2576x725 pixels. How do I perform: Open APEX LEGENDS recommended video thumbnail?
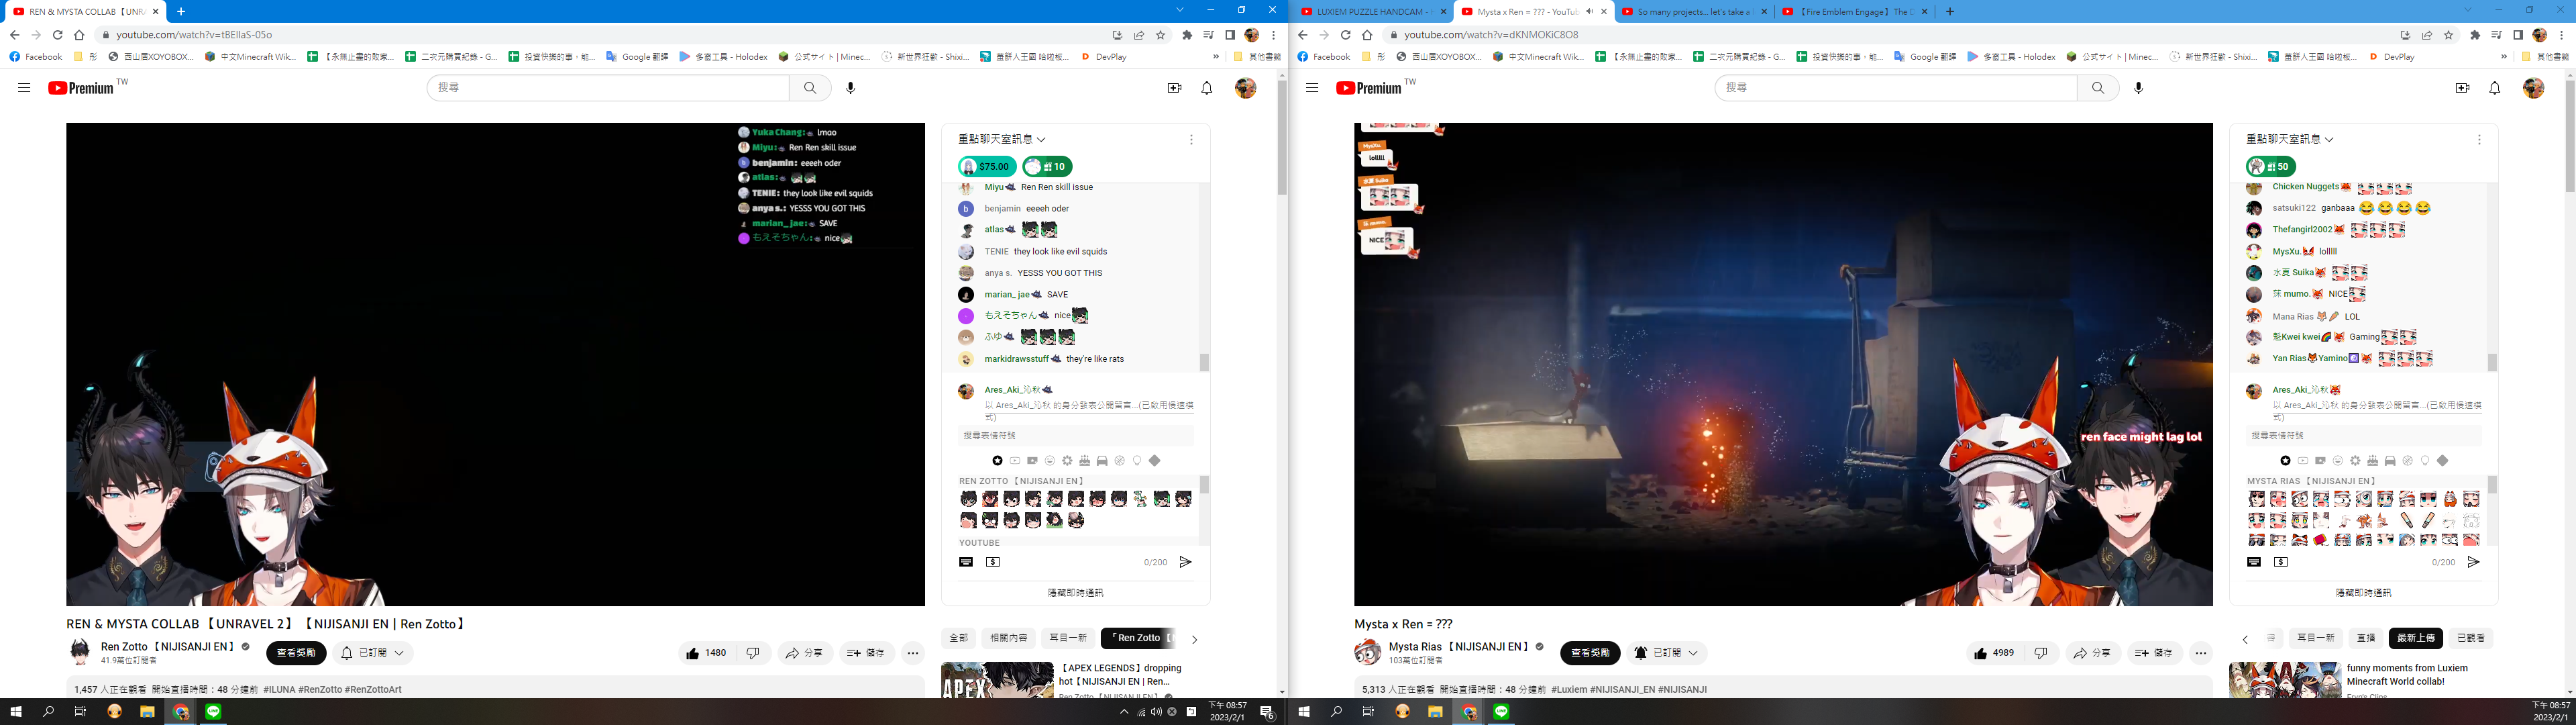[997, 680]
